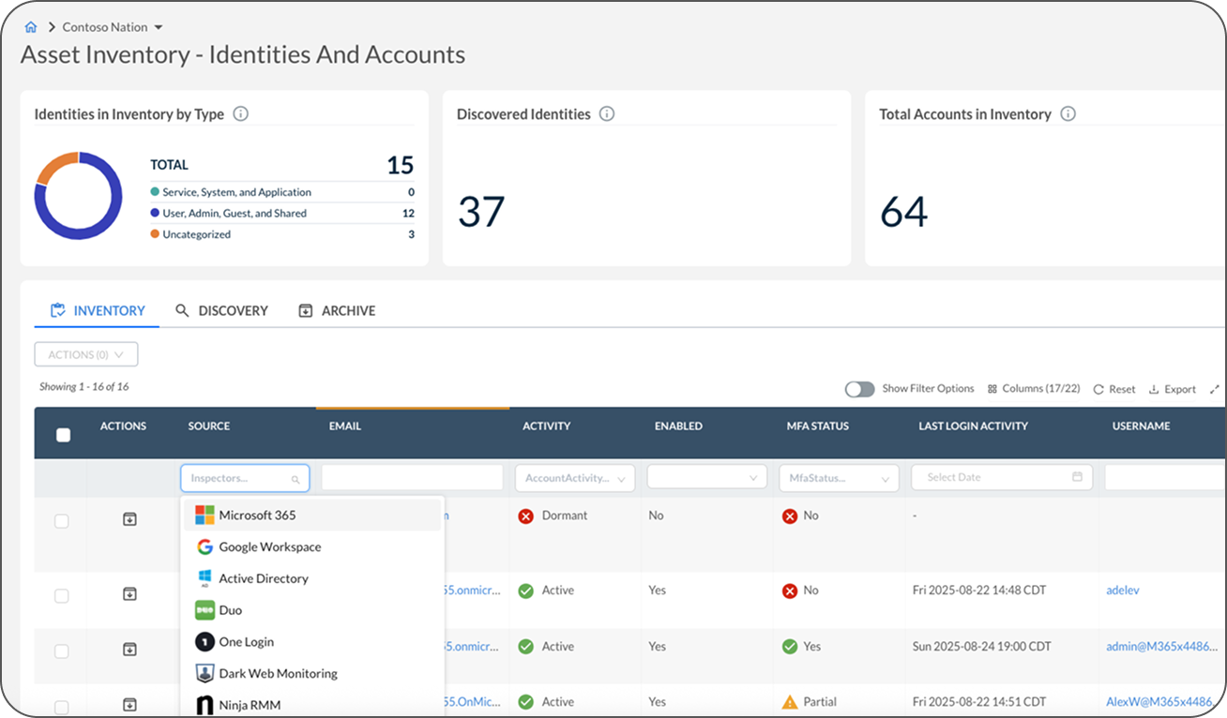Switch to the Discovery tab
The height and width of the screenshot is (718, 1227).
(222, 310)
